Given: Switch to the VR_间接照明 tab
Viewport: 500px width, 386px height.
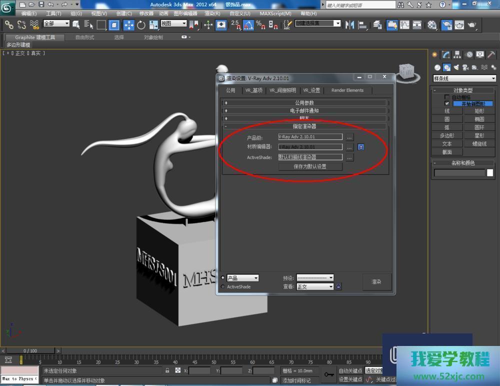Looking at the screenshot, I should pyautogui.click(x=282, y=90).
